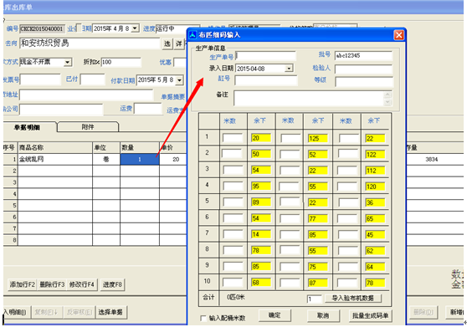Click the 折扣% field showing 100

121,62
